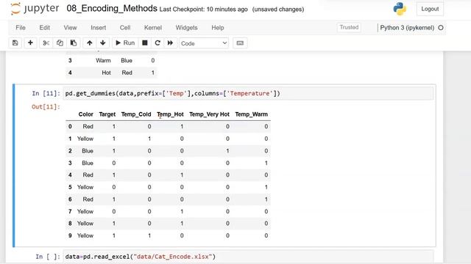Open the File menu

pos(21,28)
